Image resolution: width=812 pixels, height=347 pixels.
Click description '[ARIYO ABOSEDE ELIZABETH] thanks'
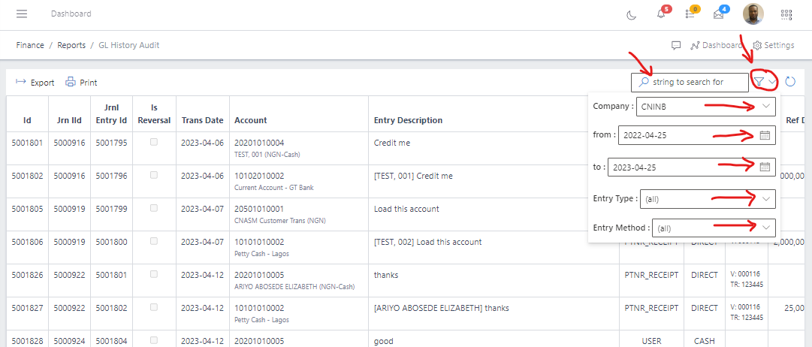coord(441,308)
